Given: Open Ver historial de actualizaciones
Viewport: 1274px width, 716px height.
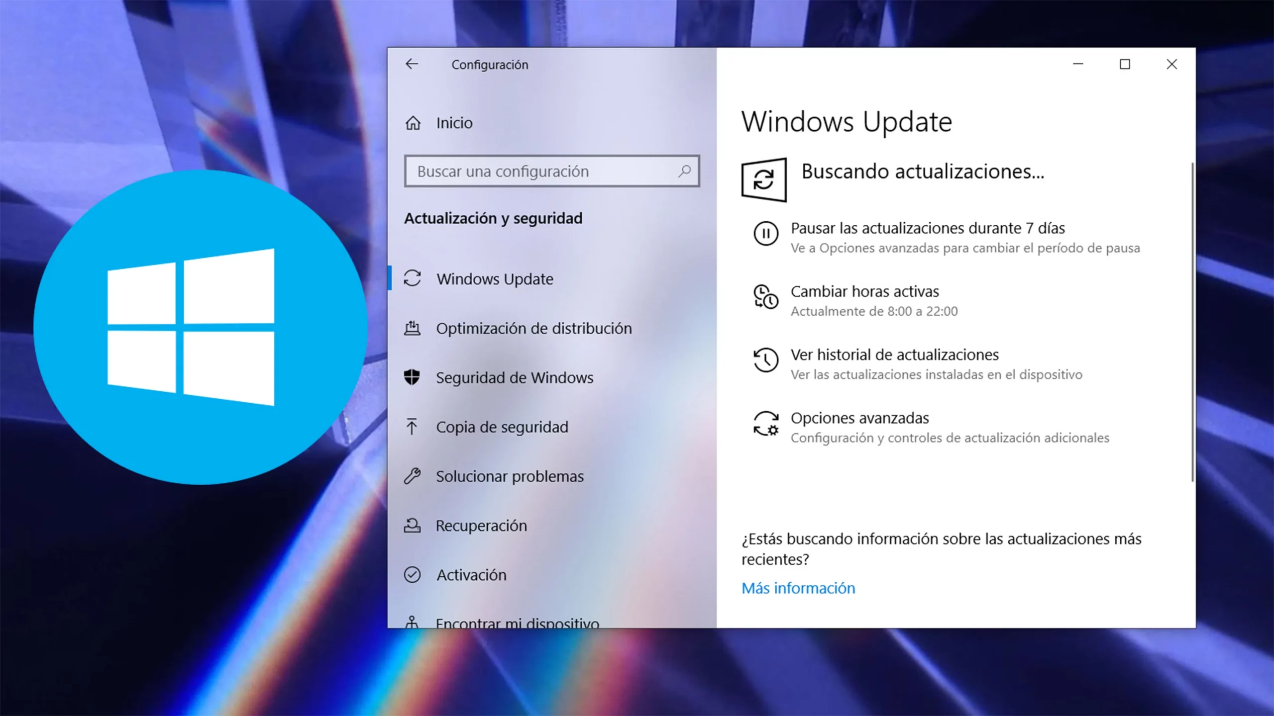Looking at the screenshot, I should pos(895,355).
